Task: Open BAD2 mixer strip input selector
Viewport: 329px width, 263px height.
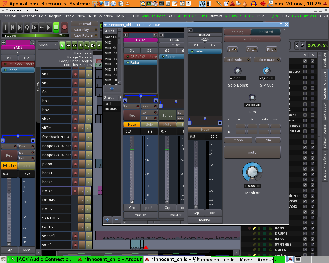Action: 141,45
